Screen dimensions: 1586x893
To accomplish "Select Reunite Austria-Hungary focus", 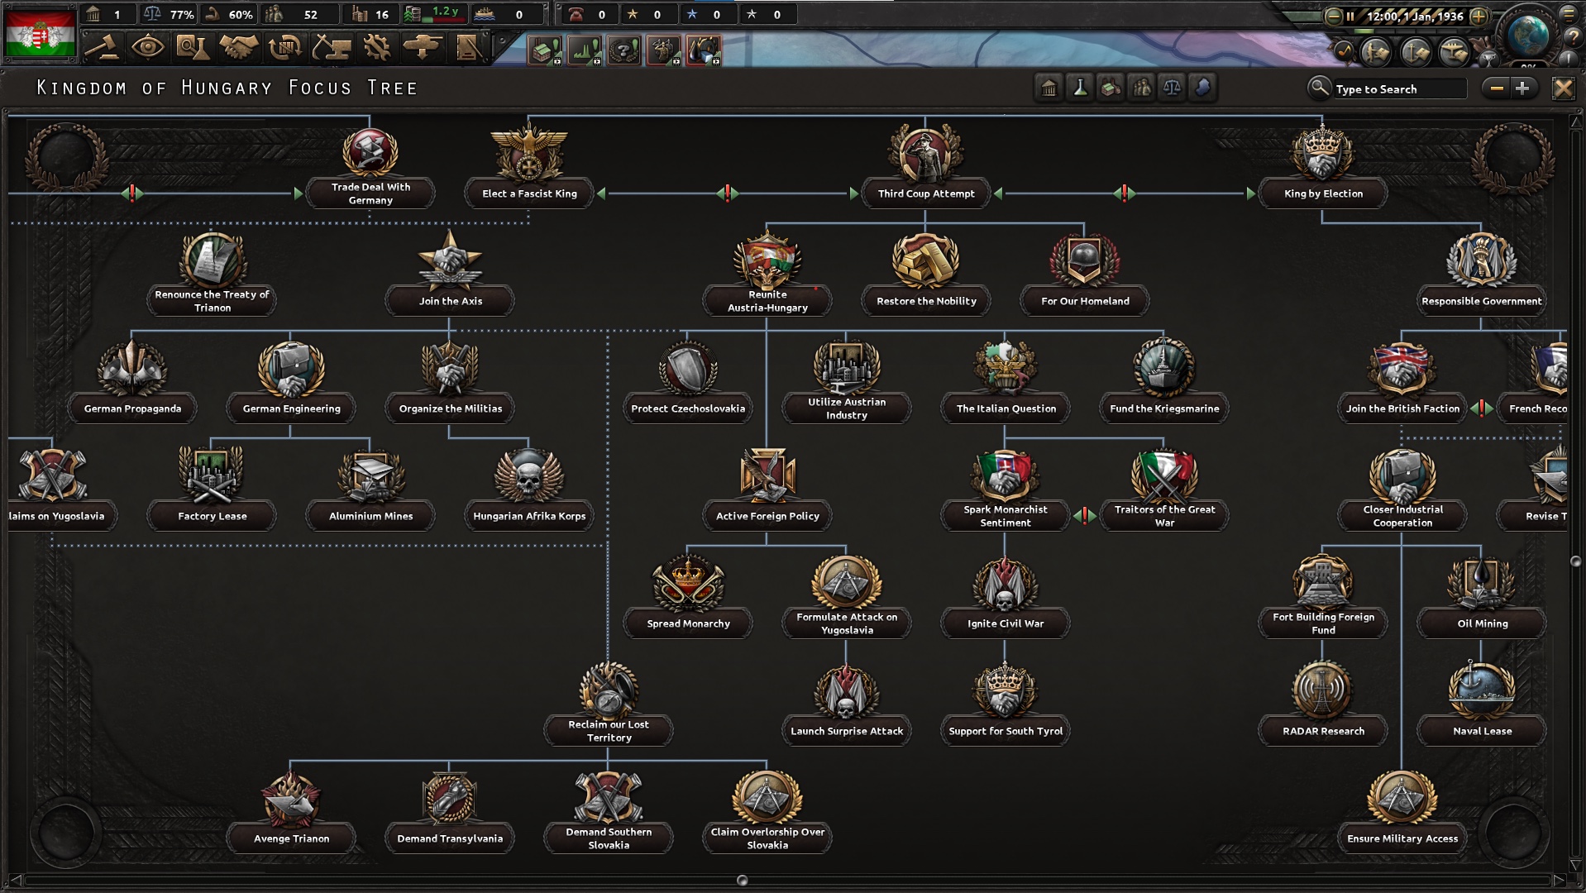I will [767, 273].
